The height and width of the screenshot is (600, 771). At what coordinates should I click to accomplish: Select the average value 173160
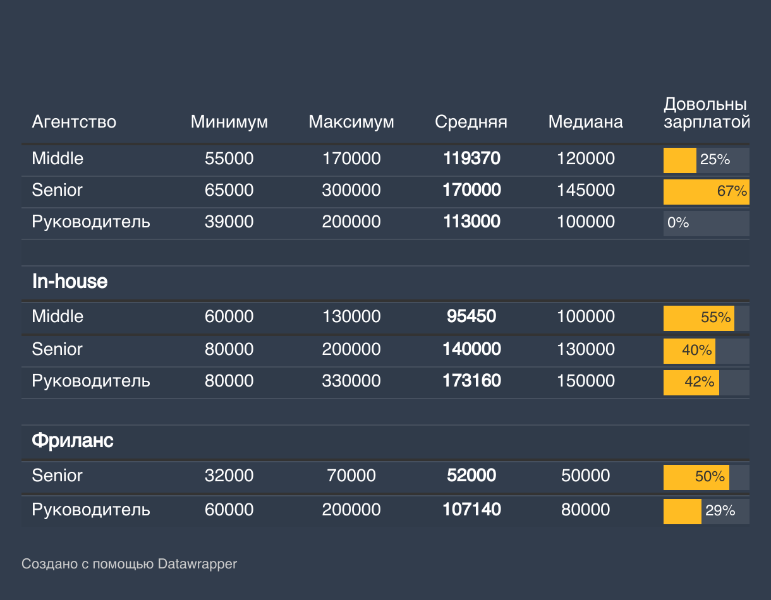coord(471,381)
